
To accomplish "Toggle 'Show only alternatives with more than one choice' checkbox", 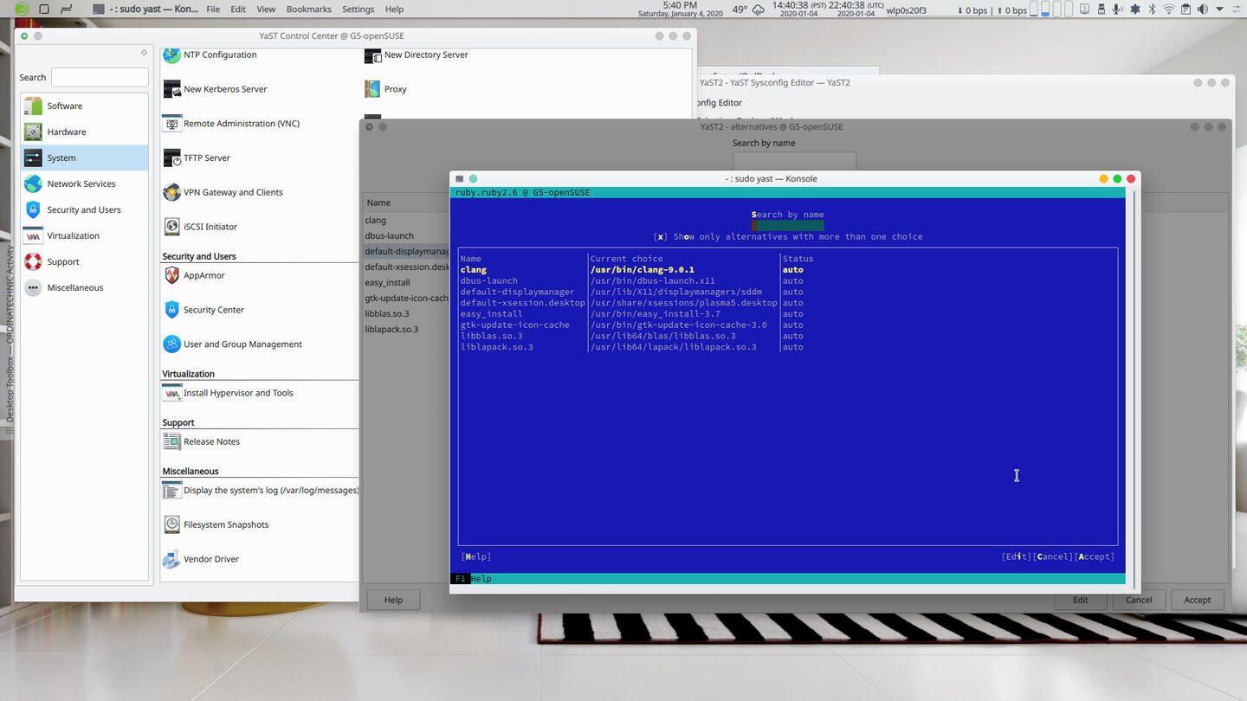I will tap(660, 236).
